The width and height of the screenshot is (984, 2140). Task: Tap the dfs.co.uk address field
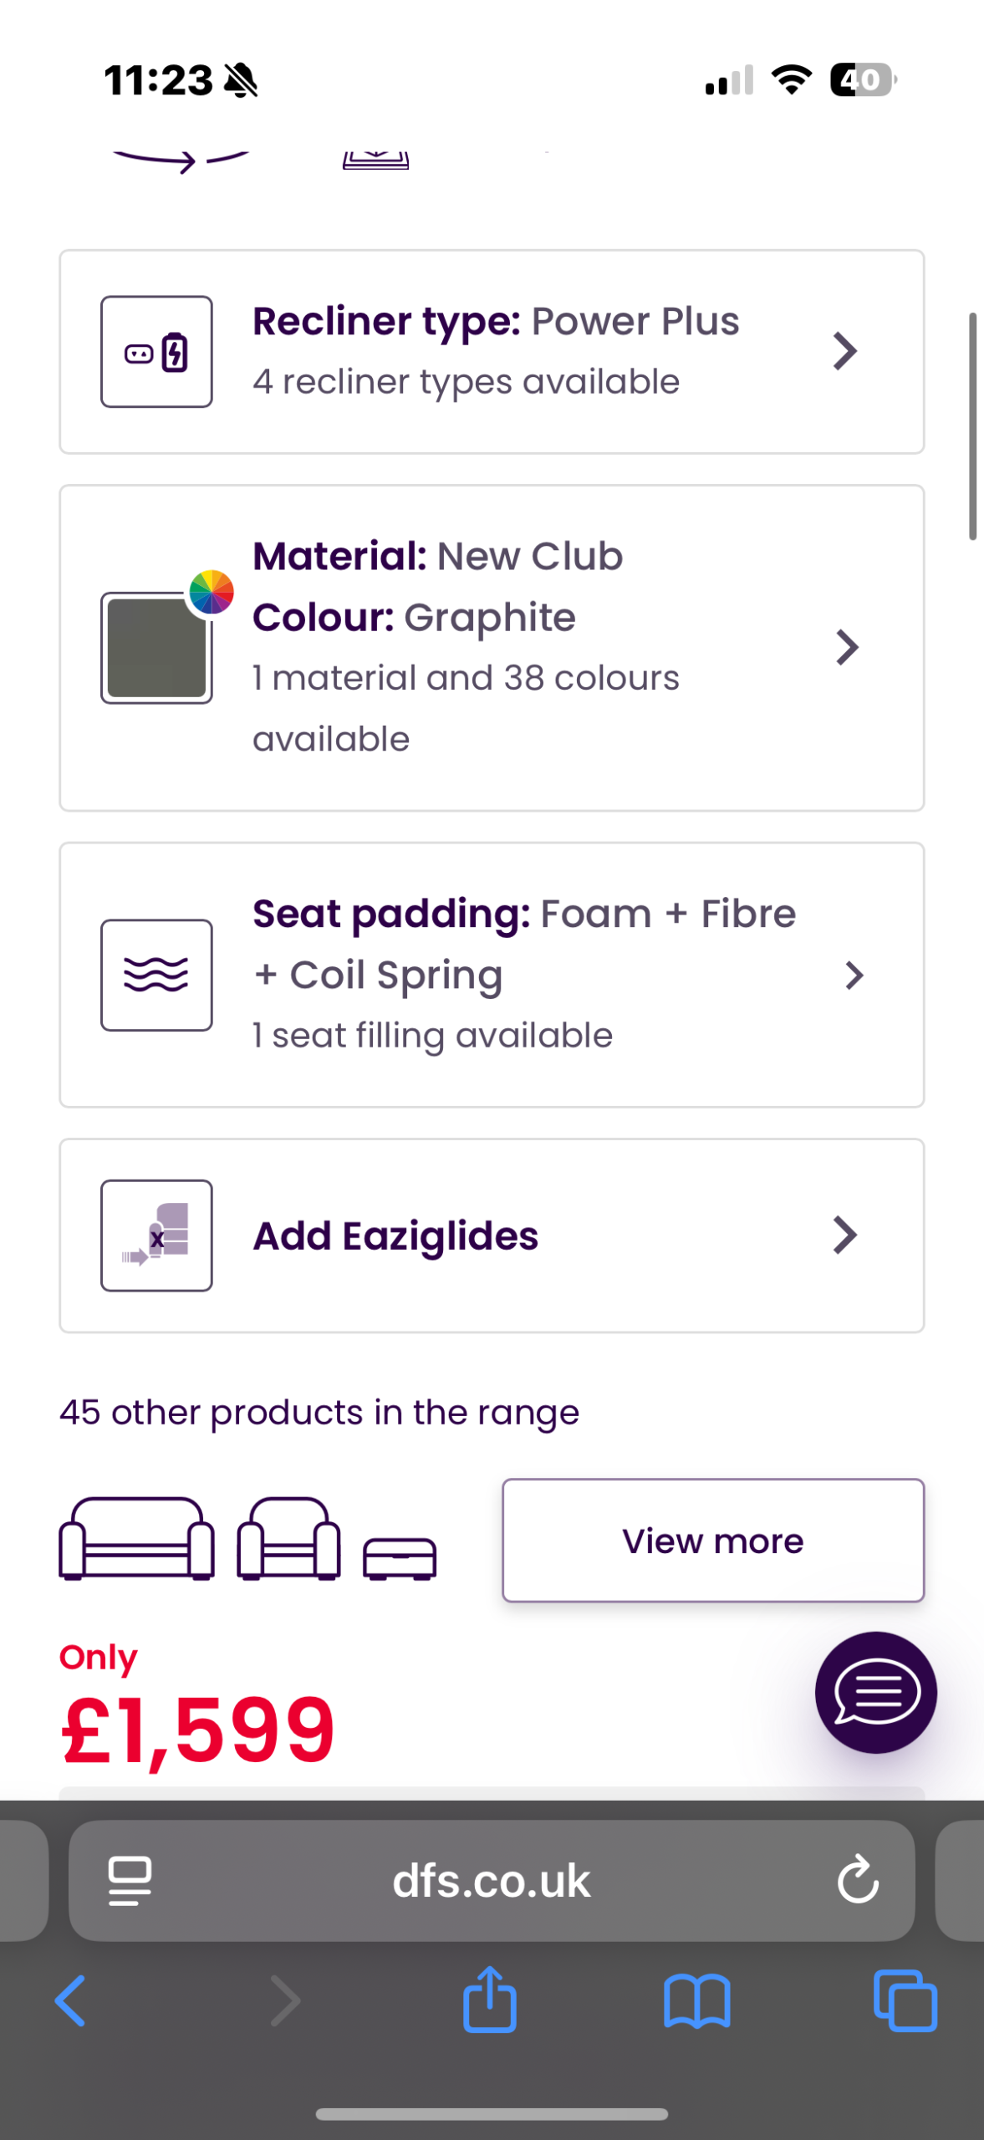click(492, 1880)
